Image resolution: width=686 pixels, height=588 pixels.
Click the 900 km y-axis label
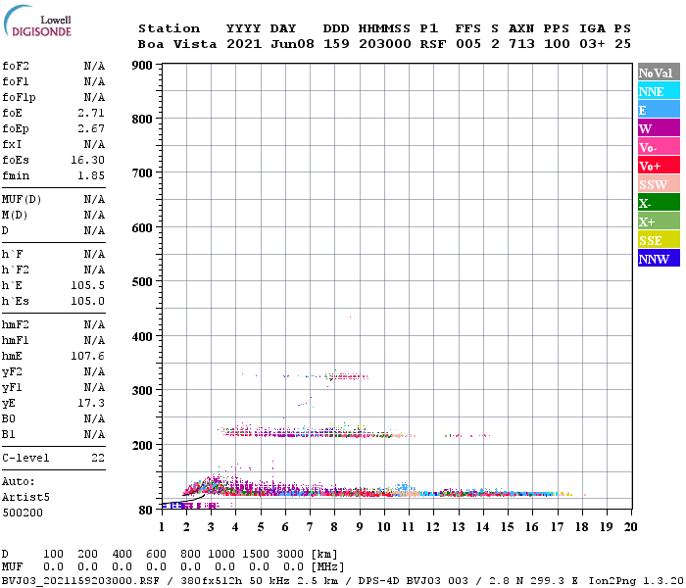click(x=142, y=66)
